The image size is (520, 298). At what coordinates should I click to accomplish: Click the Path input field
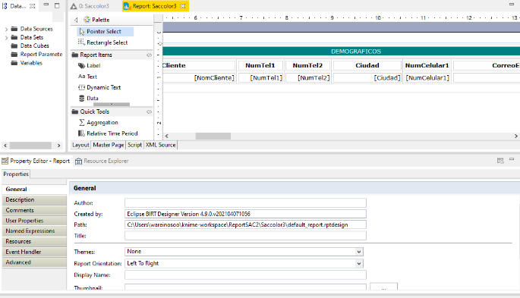(245, 224)
